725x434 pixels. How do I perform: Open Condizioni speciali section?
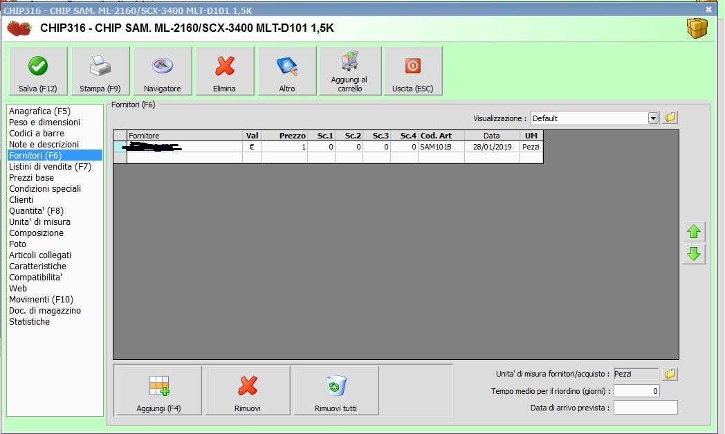pyautogui.click(x=45, y=189)
